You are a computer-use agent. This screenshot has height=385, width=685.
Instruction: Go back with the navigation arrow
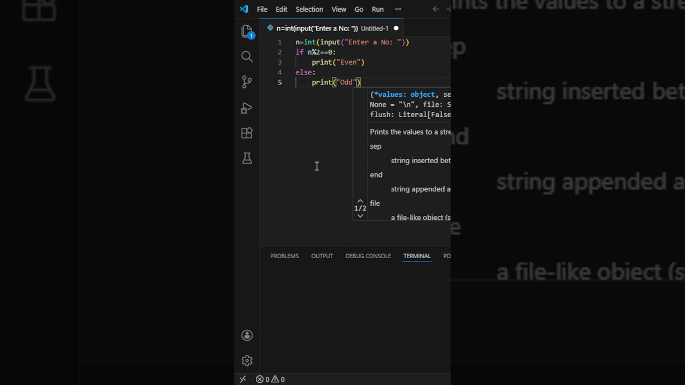coord(436,9)
